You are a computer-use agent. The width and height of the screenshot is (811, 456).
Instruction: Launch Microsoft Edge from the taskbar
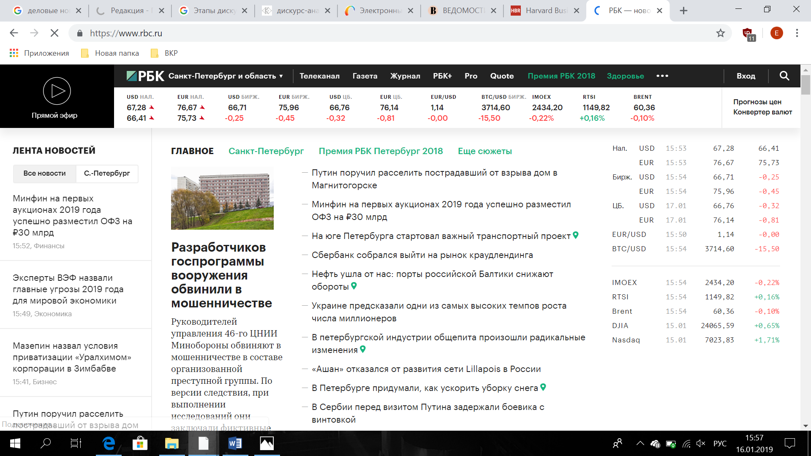pos(109,443)
